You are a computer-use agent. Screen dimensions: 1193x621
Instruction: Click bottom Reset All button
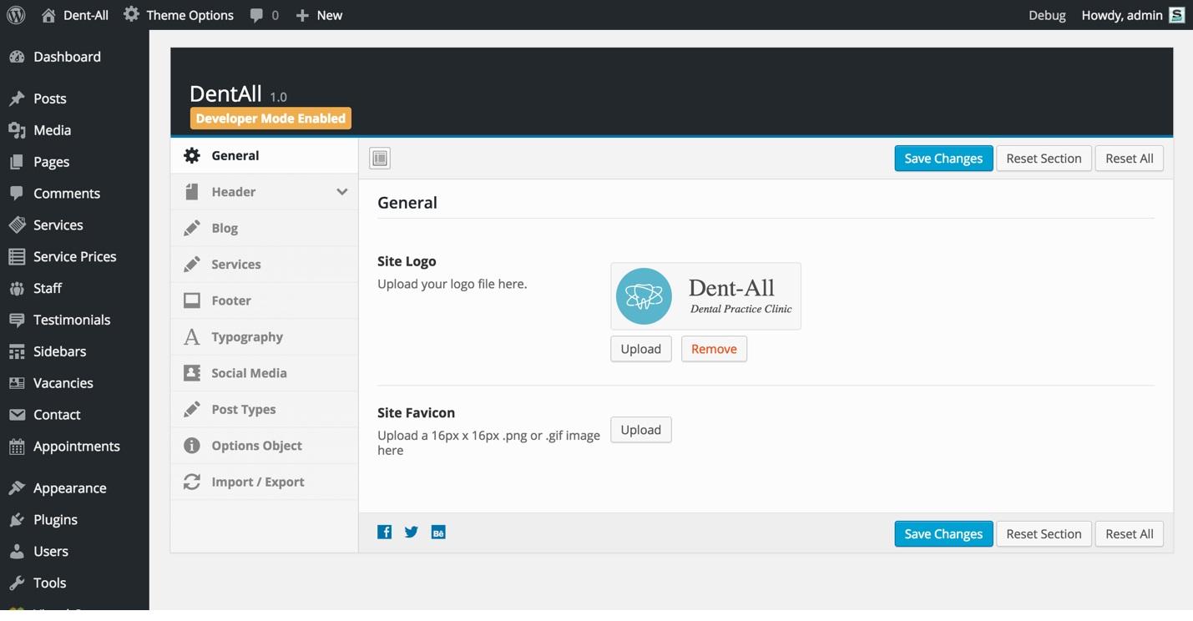tap(1130, 534)
